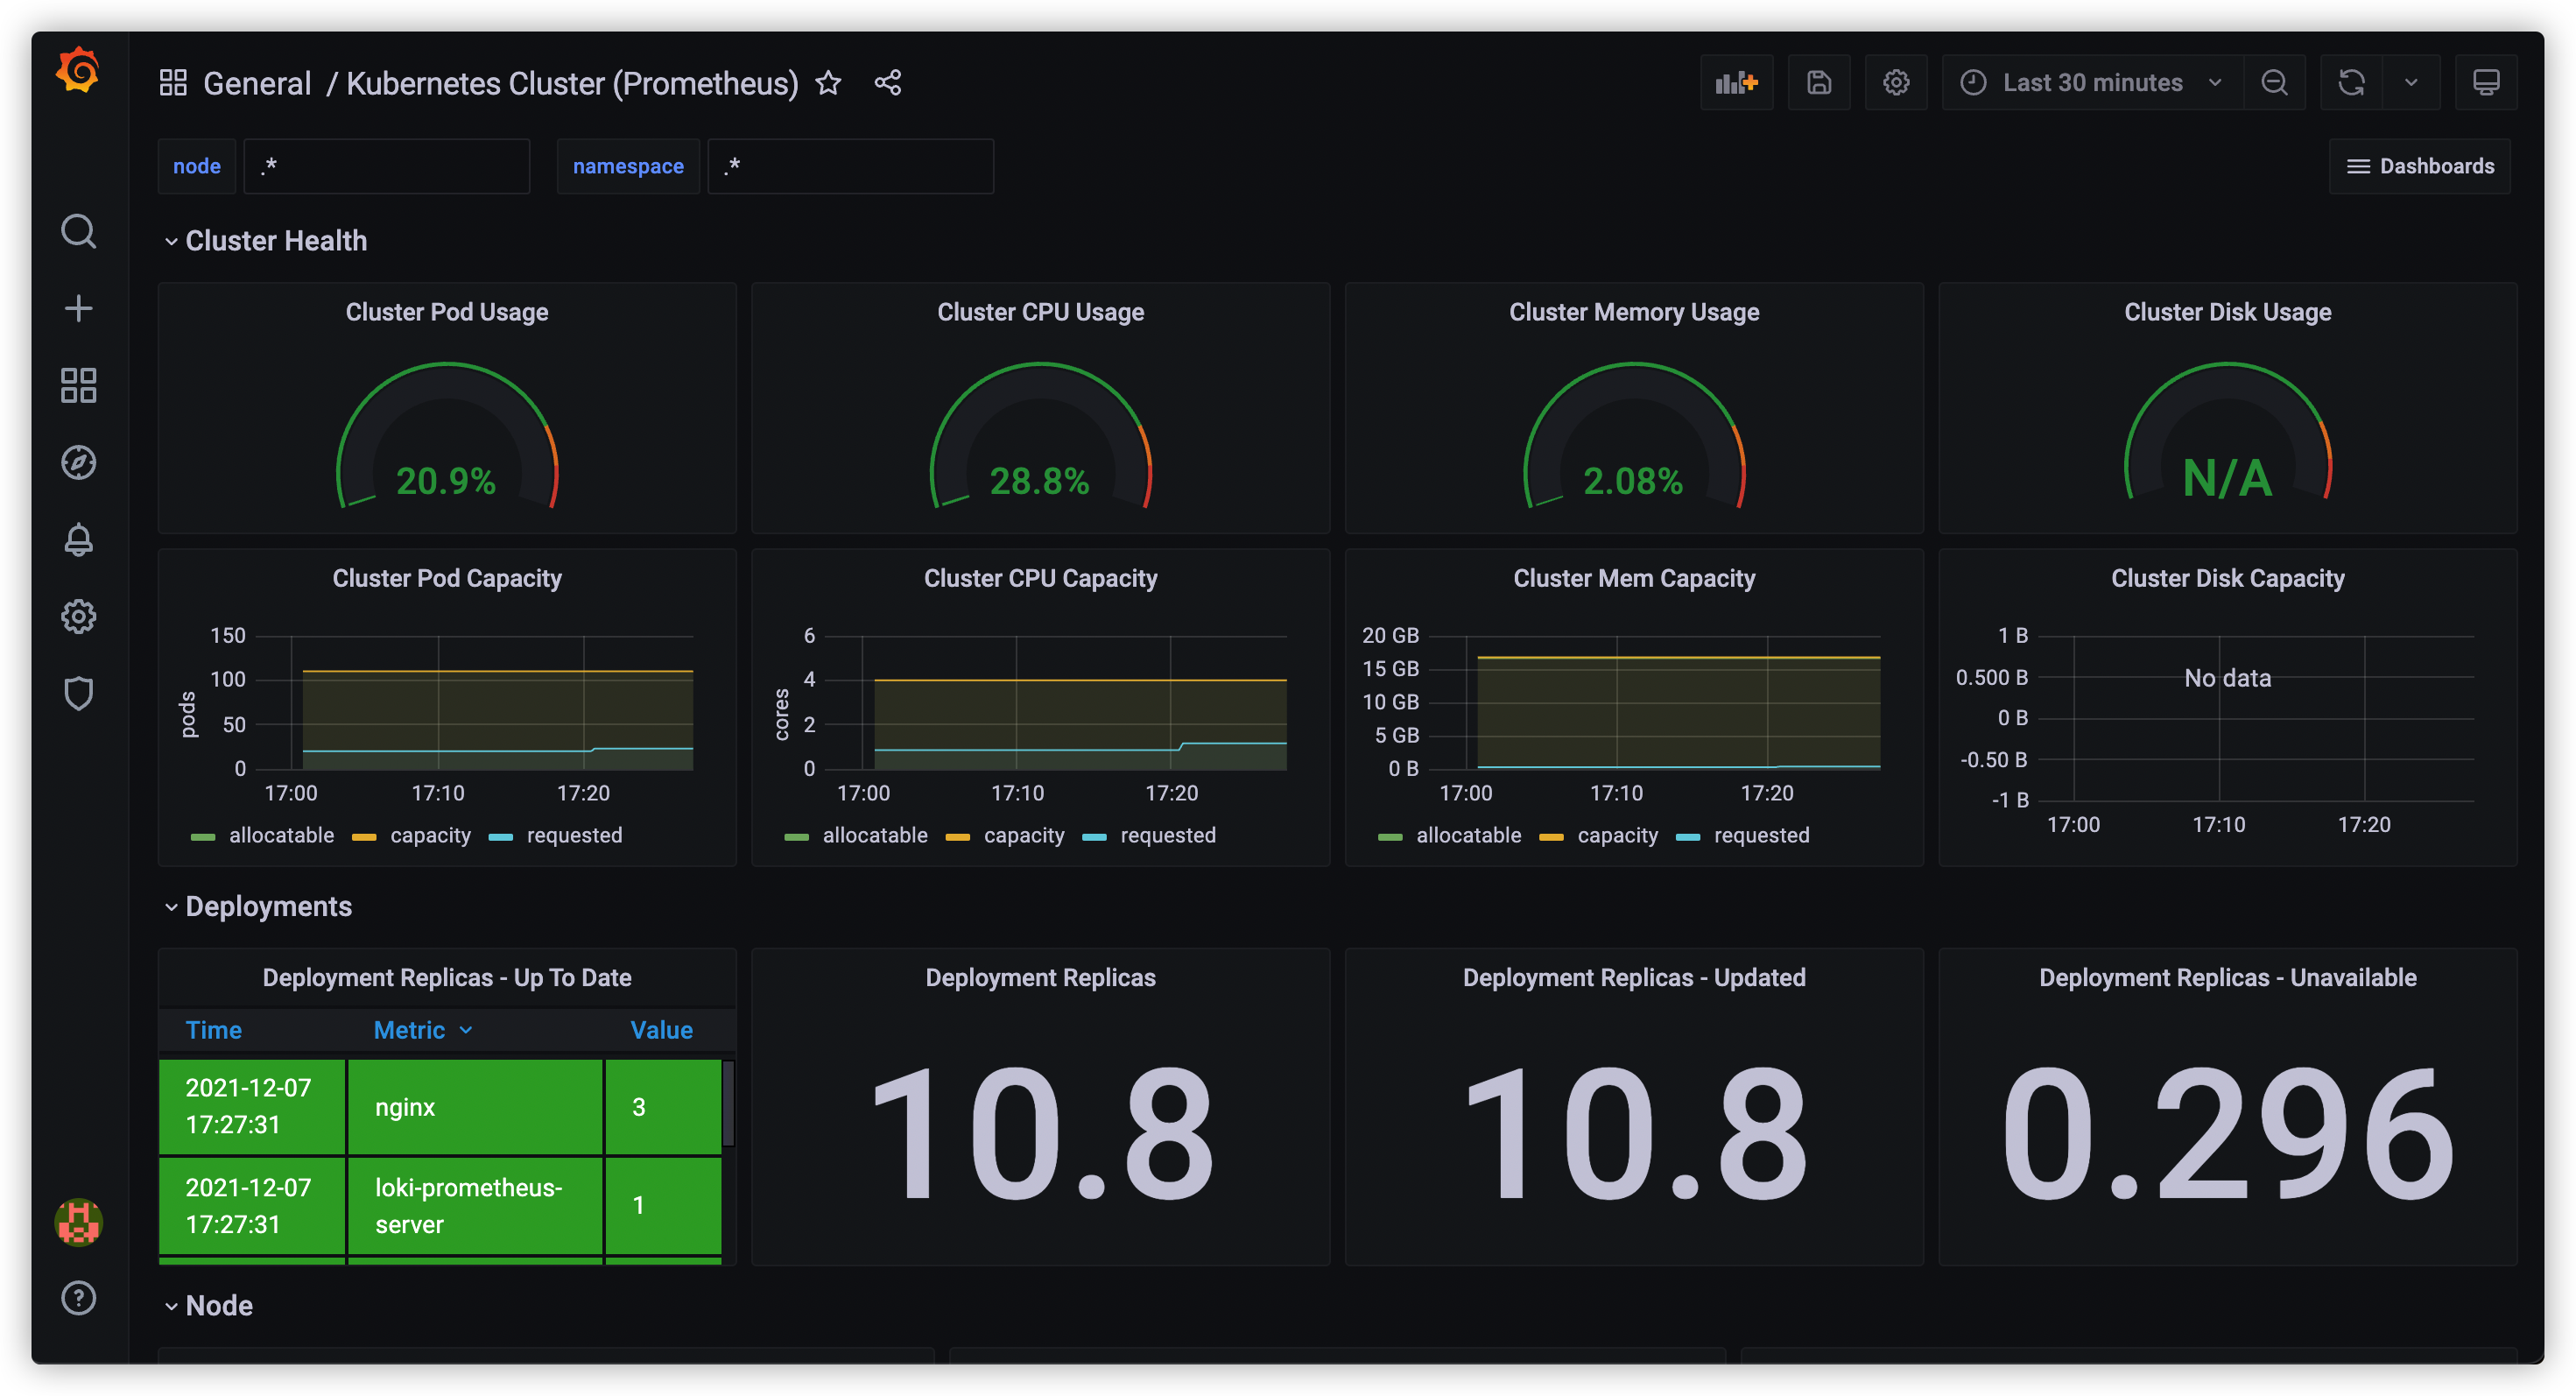
Task: Open the Cluster Disk Capacity panel title menu
Action: 2227,578
